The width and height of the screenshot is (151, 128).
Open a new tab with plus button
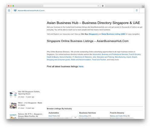click(143, 7)
